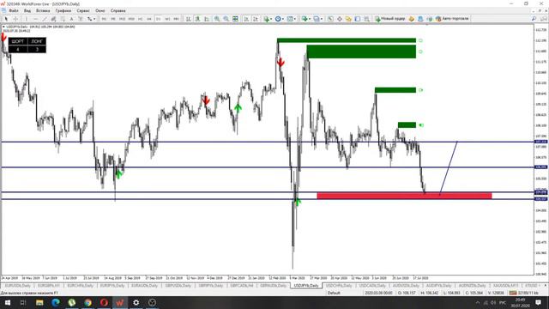Select the text 'A' tool
Viewport: 549px width, 309px height.
click(72, 19)
